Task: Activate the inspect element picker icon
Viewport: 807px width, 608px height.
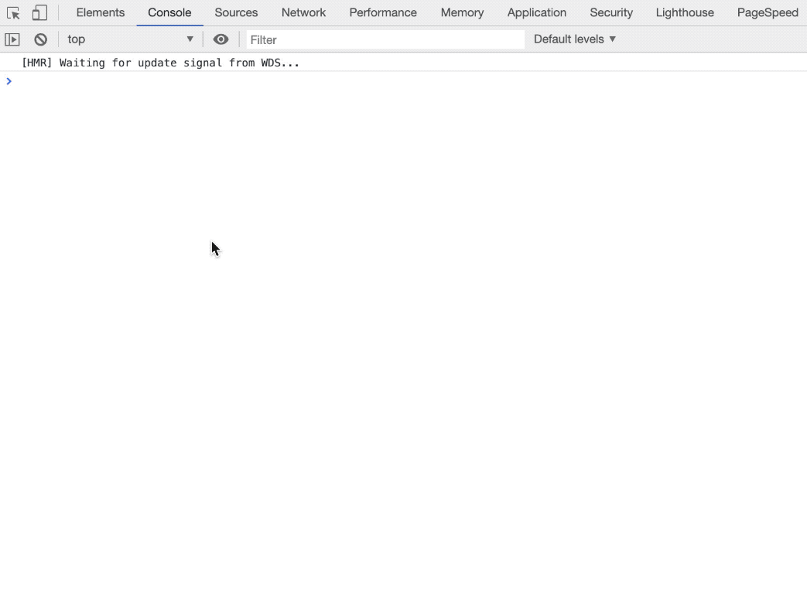Action: [13, 13]
